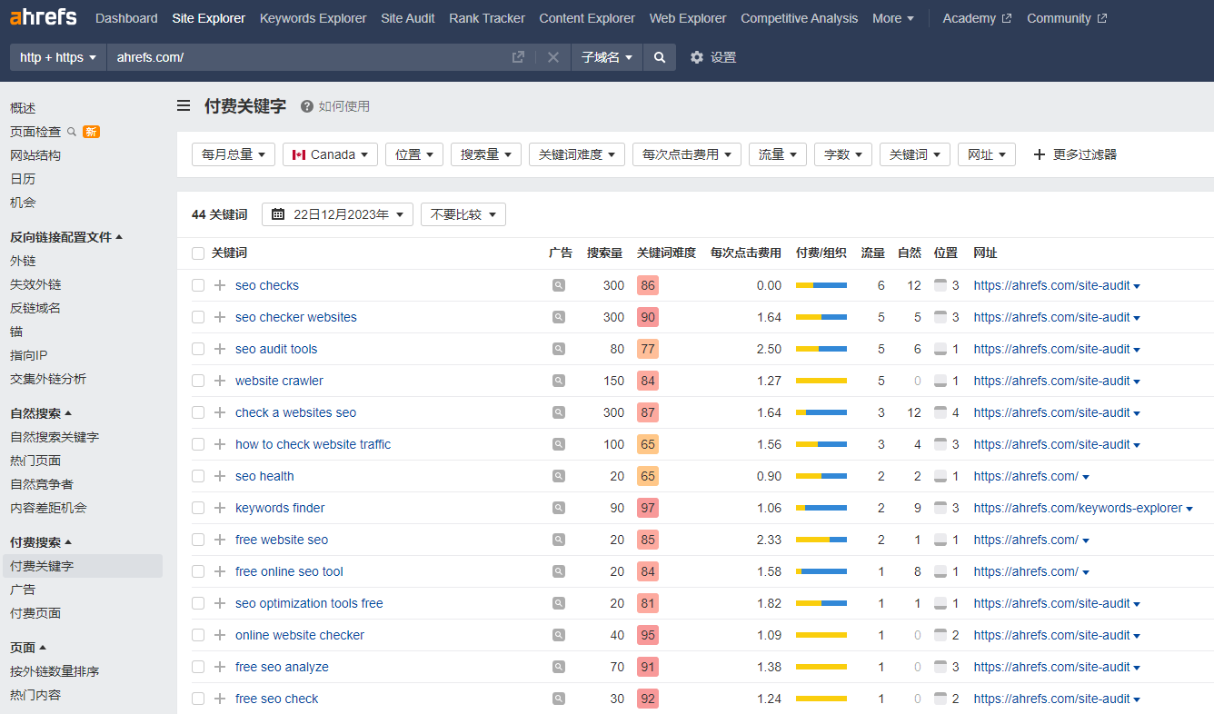
Task: Click the 更多过滤器 button
Action: (x=1075, y=154)
